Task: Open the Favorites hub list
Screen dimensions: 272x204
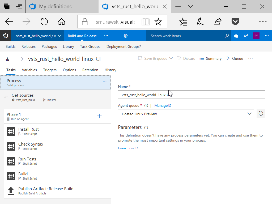Action: tap(183, 22)
